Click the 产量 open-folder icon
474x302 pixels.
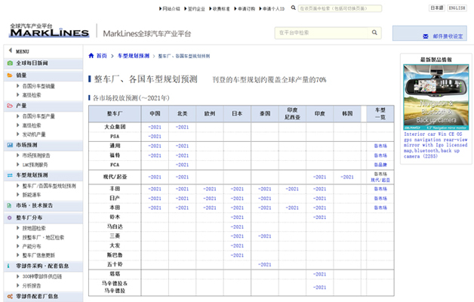pos(10,106)
